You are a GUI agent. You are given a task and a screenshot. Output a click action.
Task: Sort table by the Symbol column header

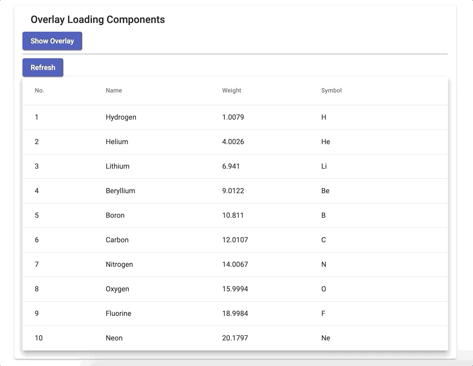tap(332, 90)
